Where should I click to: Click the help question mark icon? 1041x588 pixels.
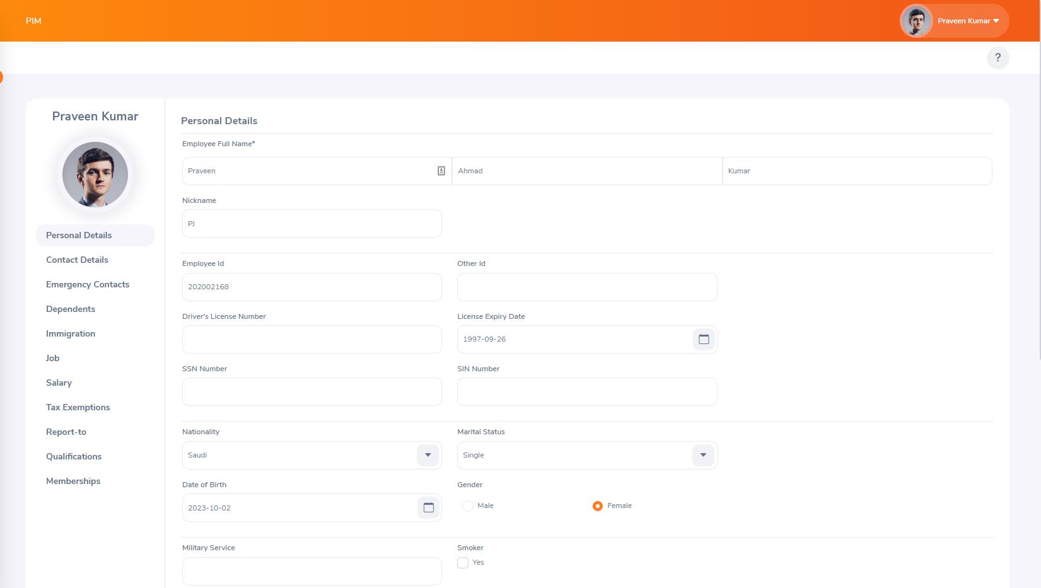coord(997,57)
